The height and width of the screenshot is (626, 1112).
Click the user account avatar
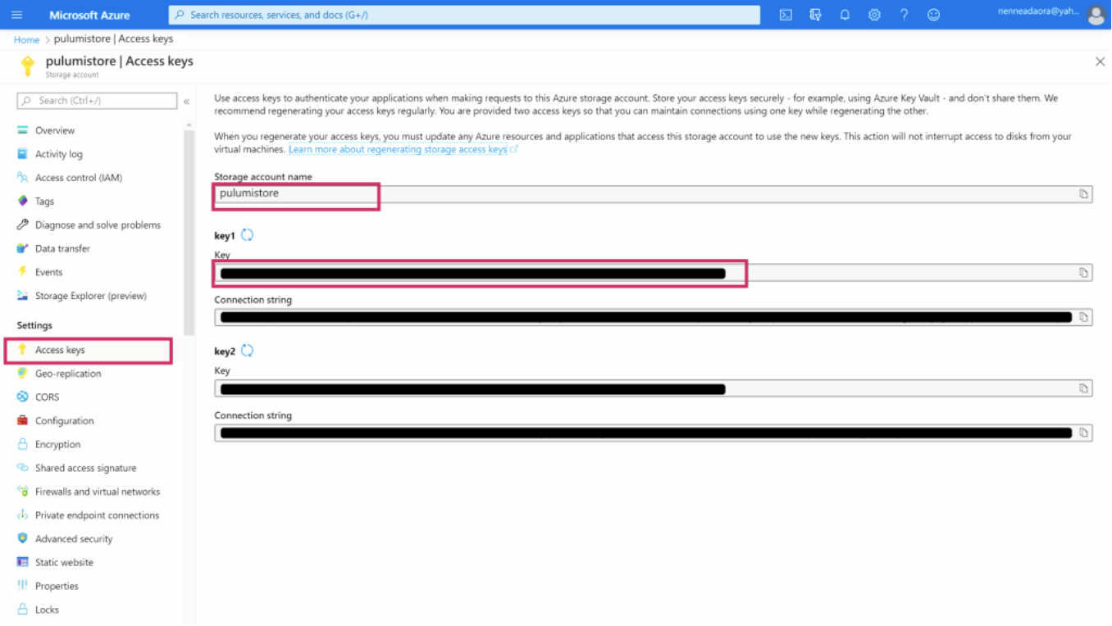[x=1096, y=15]
